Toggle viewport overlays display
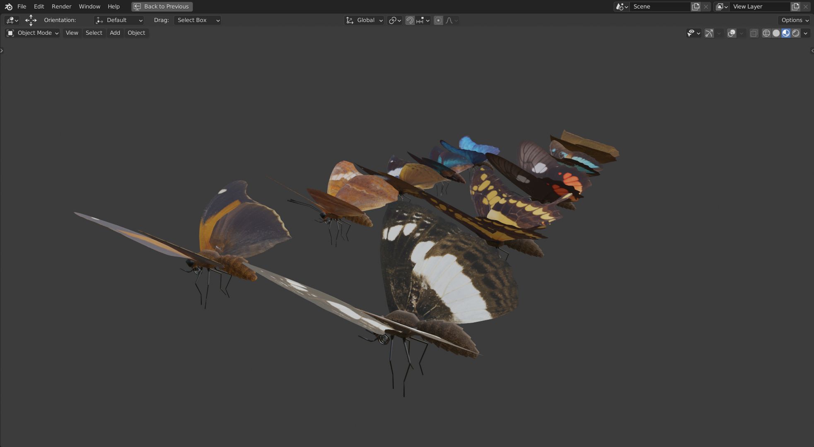 [x=732, y=33]
